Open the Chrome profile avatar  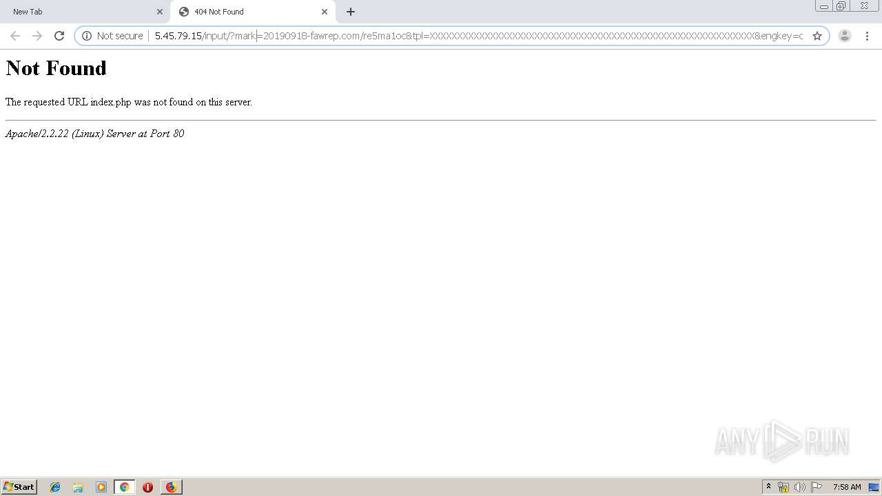(x=845, y=36)
